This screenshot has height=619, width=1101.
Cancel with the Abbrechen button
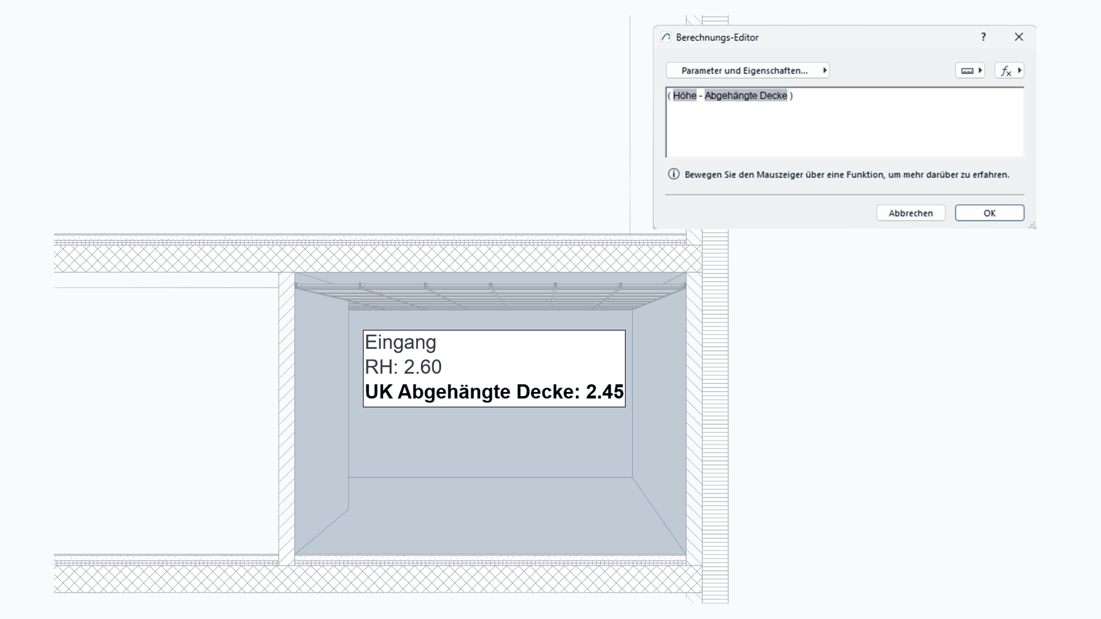coord(911,213)
